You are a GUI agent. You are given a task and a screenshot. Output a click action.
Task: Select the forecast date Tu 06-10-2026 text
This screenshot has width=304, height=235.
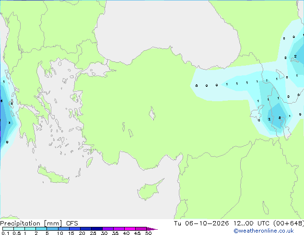(201, 223)
